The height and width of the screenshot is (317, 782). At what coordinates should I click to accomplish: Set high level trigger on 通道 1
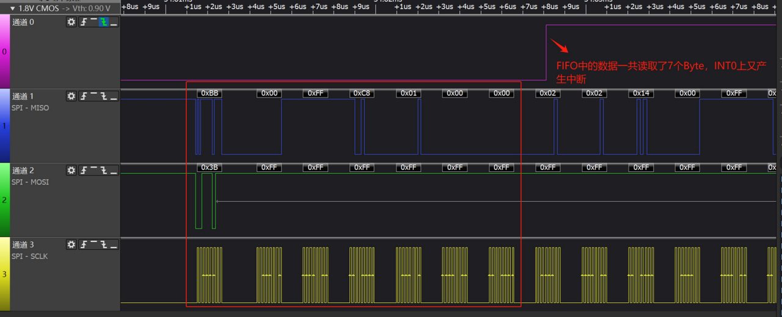click(x=93, y=96)
